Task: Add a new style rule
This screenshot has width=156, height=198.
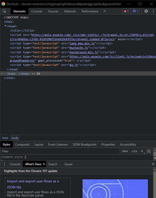Action: pos(142,151)
